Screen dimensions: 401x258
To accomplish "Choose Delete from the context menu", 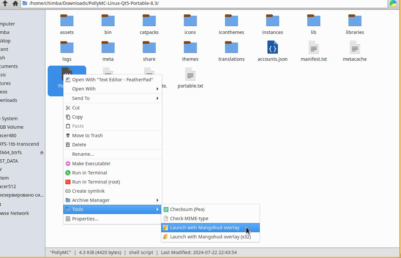I will coord(113,145).
